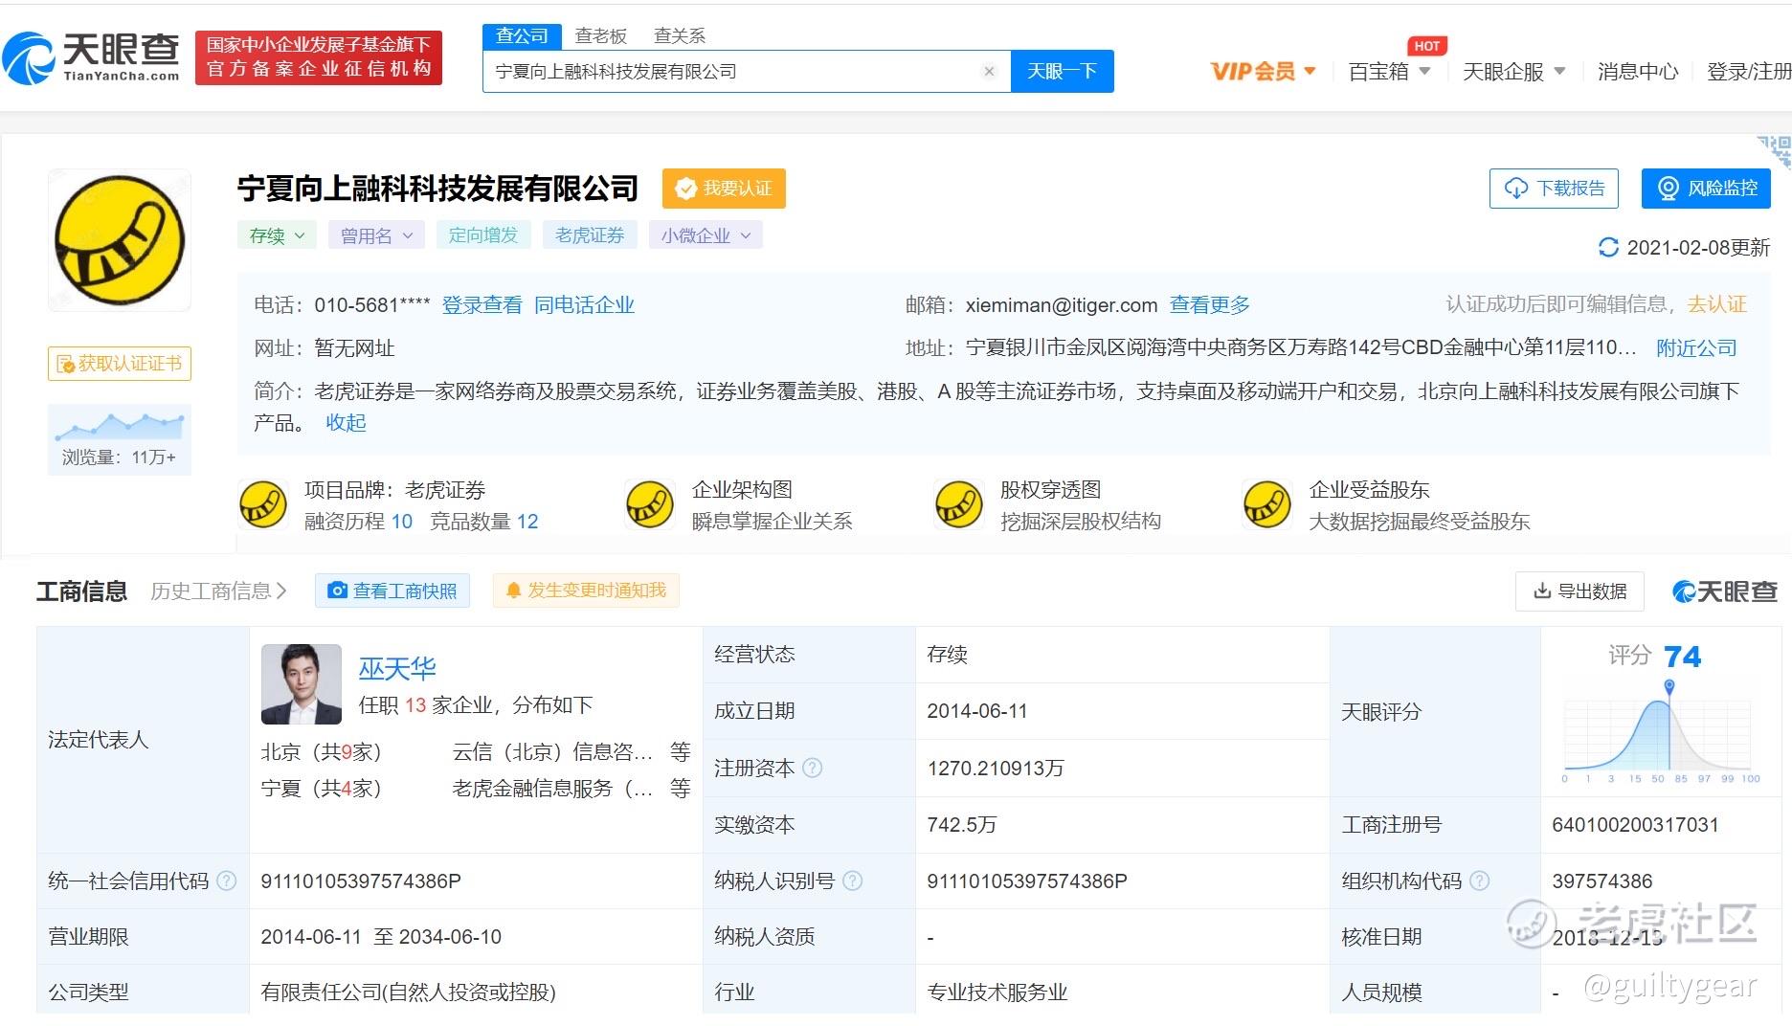The height and width of the screenshot is (1026, 1792).
Task: Click 查看更多 link beside email
Action: [1209, 305]
